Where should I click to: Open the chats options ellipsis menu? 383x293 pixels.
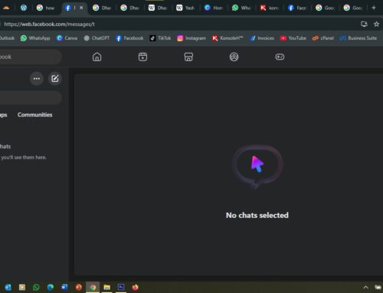pos(37,79)
